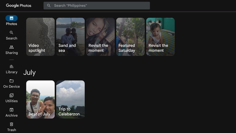Open the Best of July album
Screen dimensions: 236x133
[x=40, y=99]
